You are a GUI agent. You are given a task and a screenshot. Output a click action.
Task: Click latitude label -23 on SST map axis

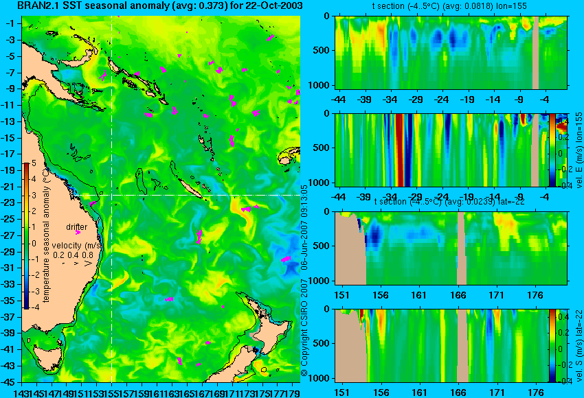pos(8,202)
